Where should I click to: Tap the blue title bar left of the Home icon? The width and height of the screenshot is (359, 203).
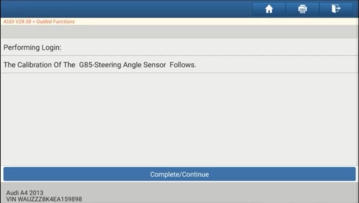tap(126, 9)
